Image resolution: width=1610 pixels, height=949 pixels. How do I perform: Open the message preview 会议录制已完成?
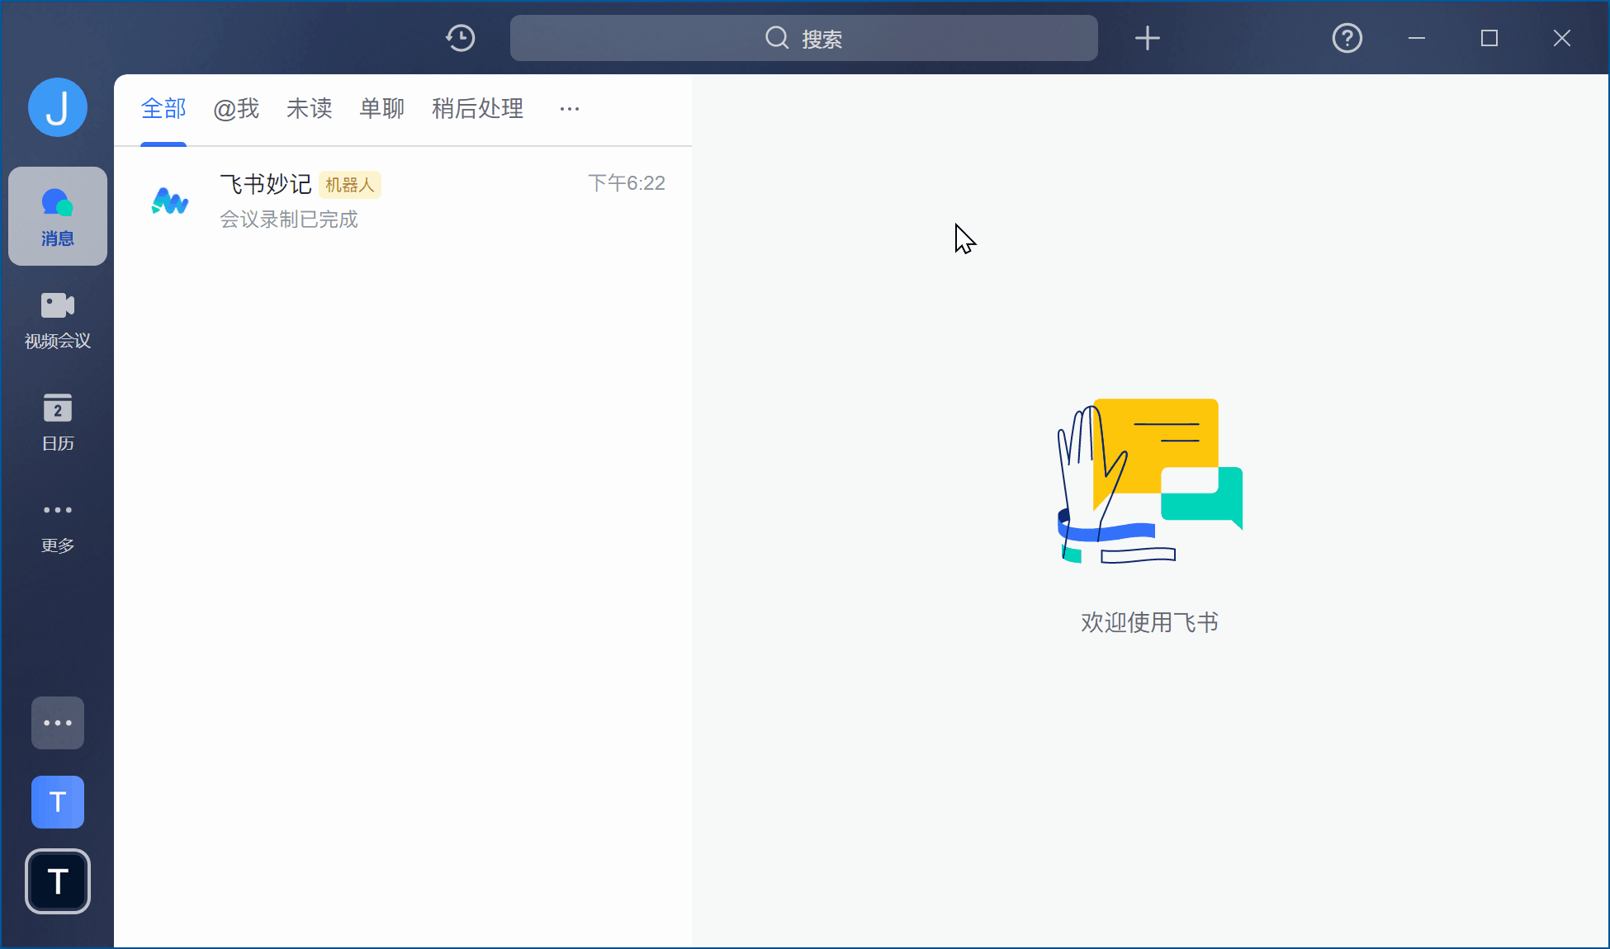tap(289, 220)
